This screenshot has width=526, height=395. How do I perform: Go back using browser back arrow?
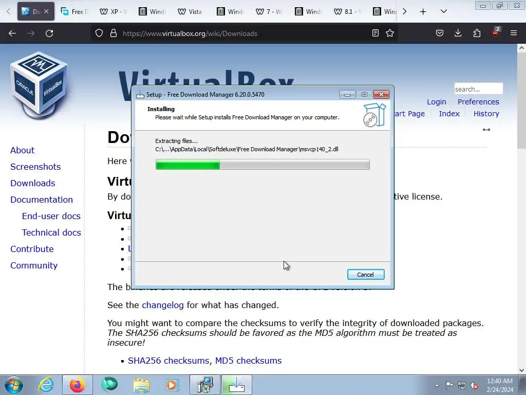coord(12,33)
